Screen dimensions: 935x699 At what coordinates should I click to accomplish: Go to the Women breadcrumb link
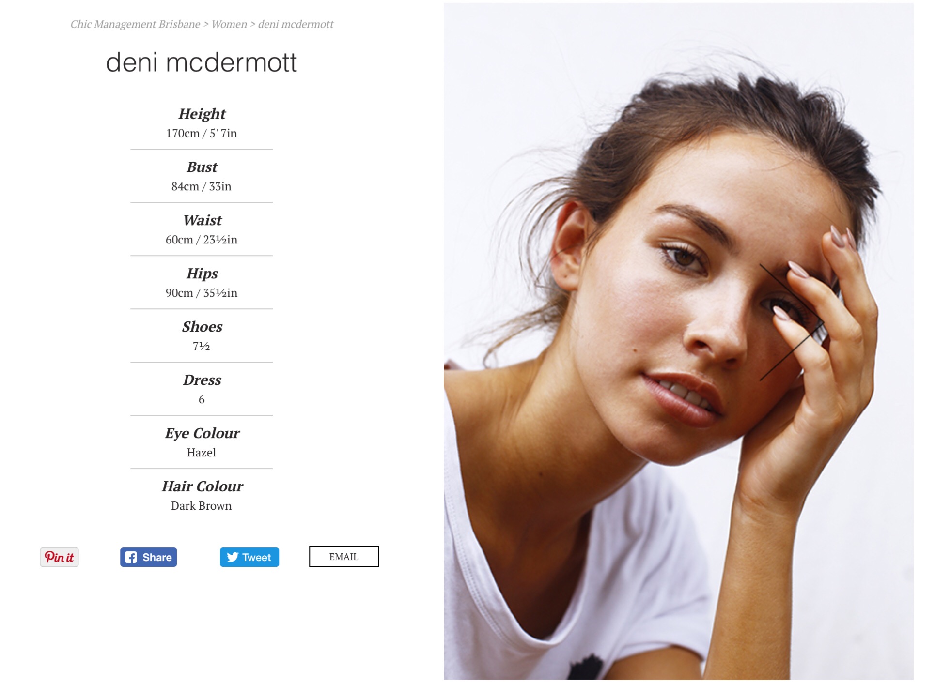229,24
